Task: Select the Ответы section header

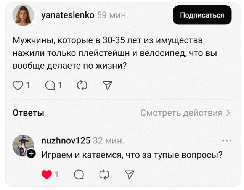Action: [x=29, y=113]
